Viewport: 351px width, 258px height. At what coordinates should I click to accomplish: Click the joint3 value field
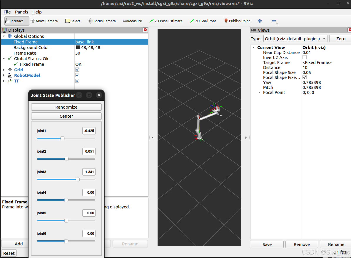click(x=89, y=172)
